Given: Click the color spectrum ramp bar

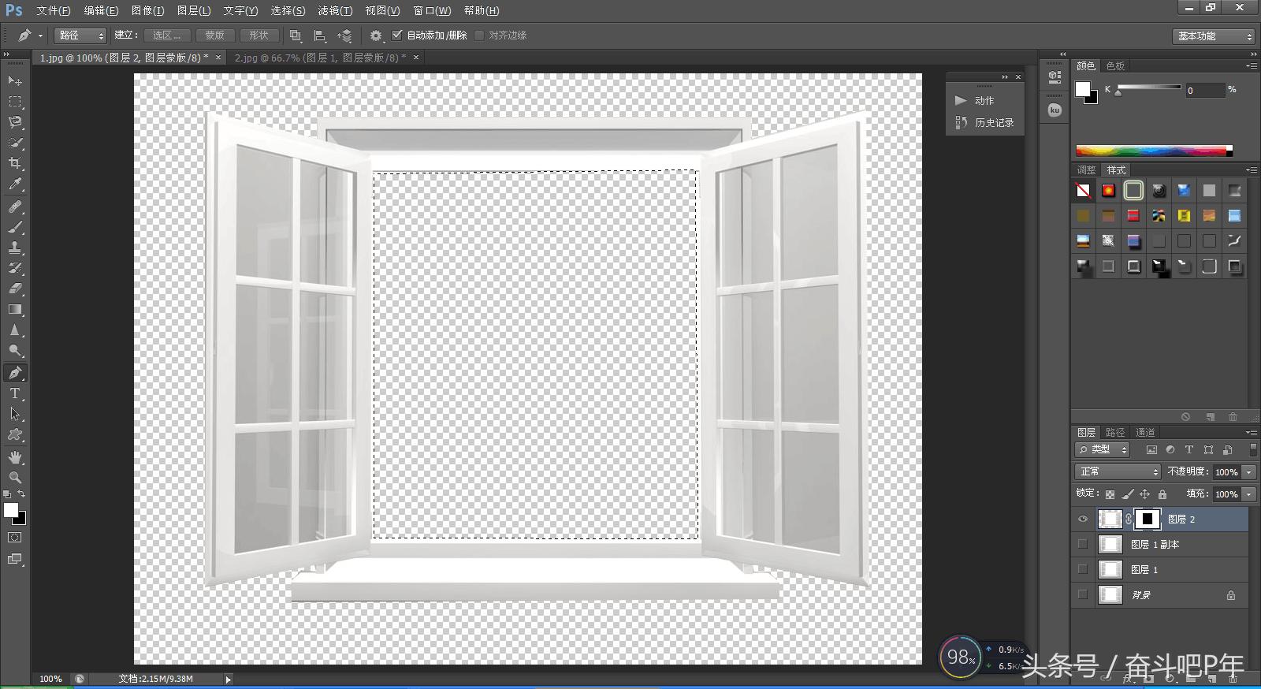Looking at the screenshot, I should (x=1151, y=151).
